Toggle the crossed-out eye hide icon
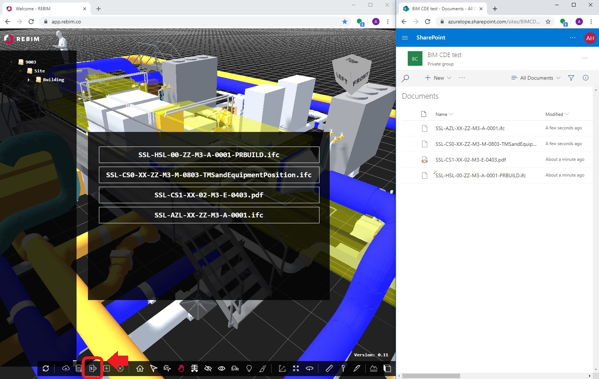Image resolution: width=599 pixels, height=379 pixels. (x=208, y=368)
